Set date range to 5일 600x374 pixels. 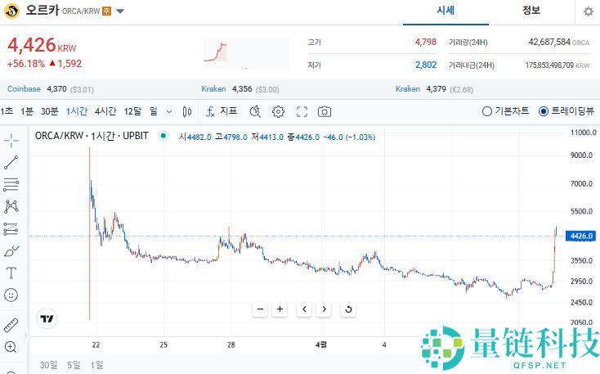coord(74,365)
